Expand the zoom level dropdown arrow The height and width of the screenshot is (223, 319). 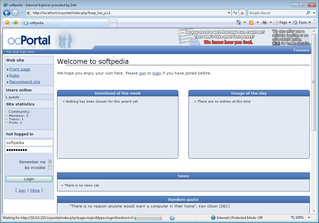[309, 218]
